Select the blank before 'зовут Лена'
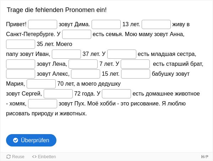Viewport: 213px width, 161px height. pos(21,64)
